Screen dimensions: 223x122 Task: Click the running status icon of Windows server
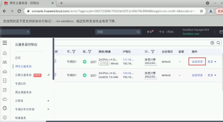point(85,62)
